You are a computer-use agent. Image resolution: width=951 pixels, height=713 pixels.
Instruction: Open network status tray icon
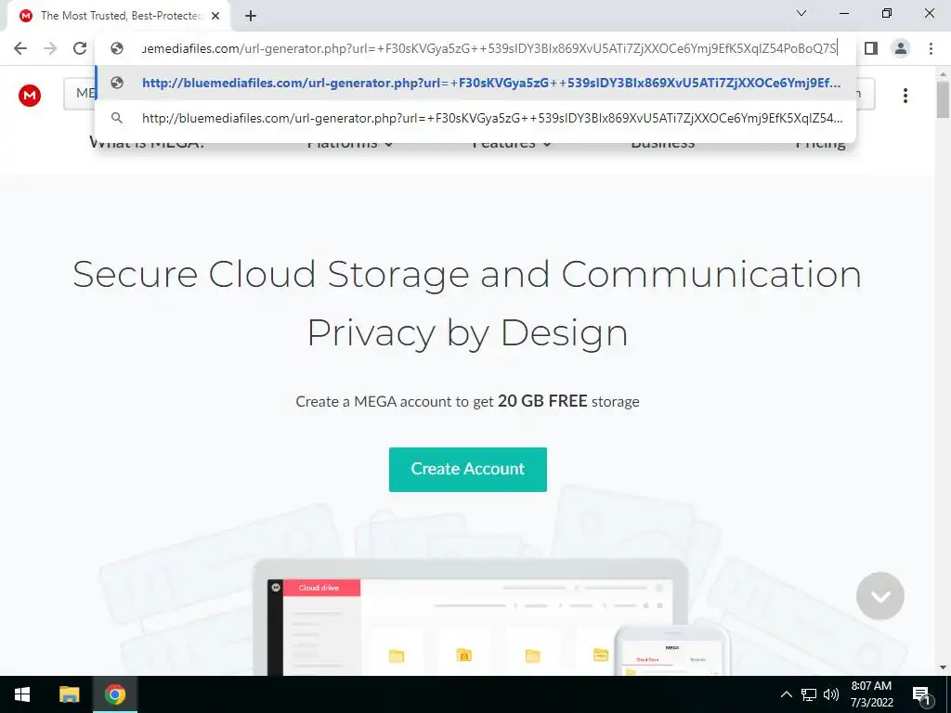coord(809,694)
